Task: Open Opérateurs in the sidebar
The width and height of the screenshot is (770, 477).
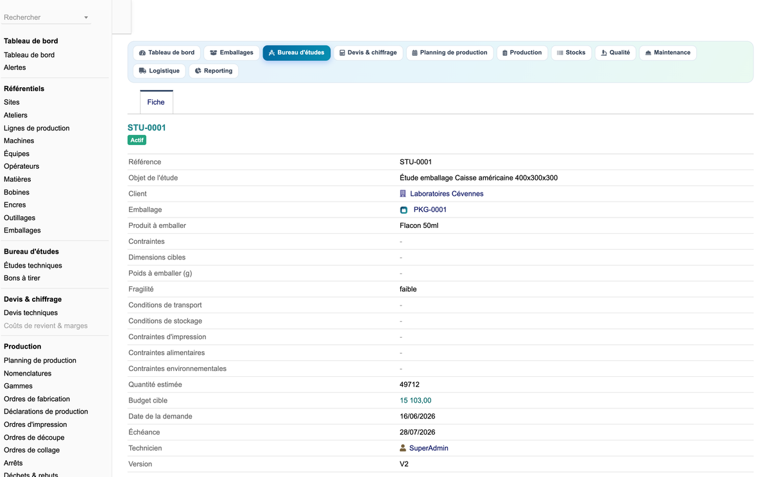Action: coord(21,166)
